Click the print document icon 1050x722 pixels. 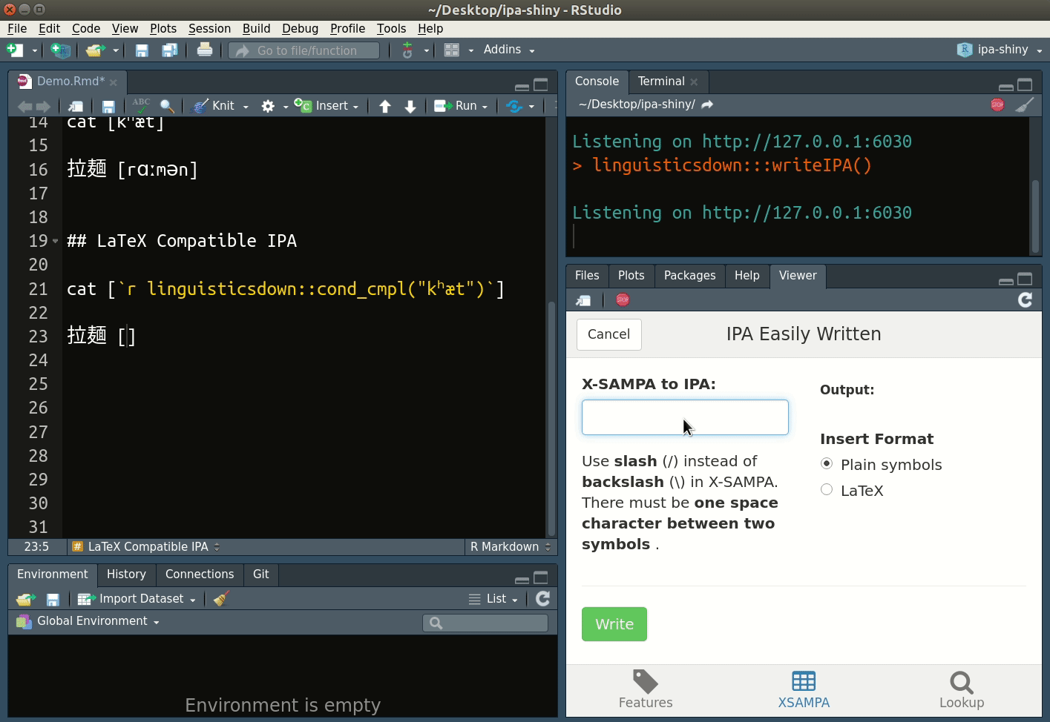(x=204, y=50)
